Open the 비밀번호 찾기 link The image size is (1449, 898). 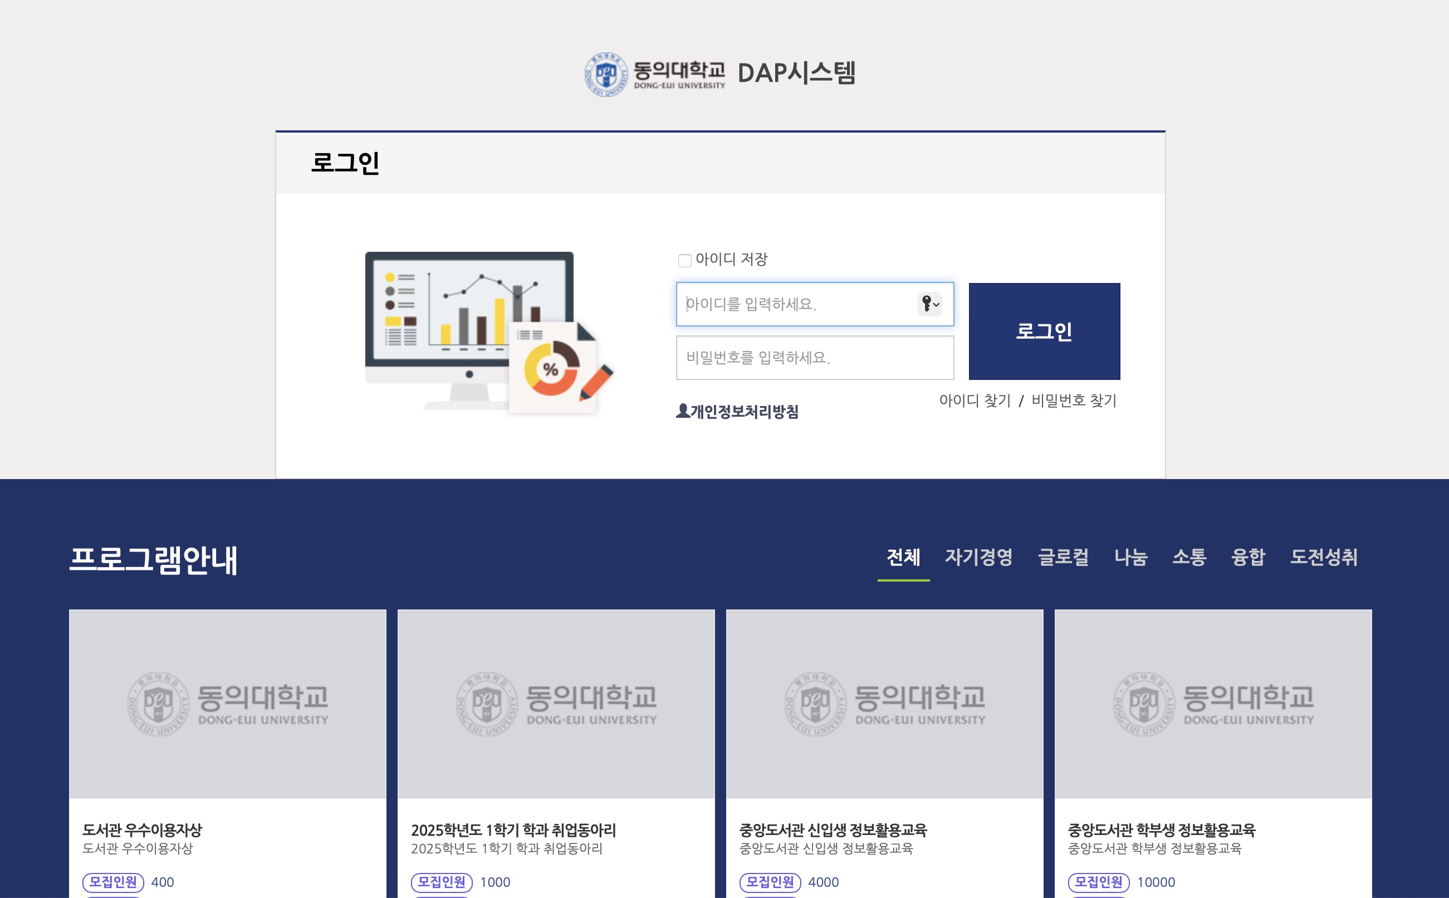(x=1073, y=401)
